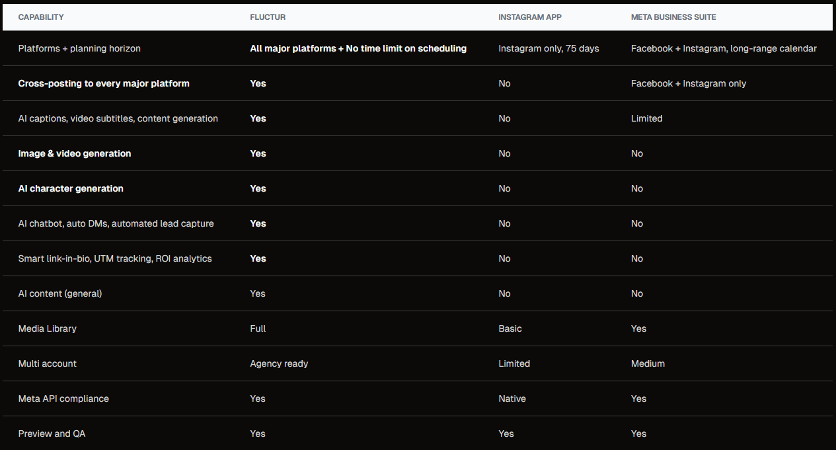Click the 'Image & video generation' row label
836x450 pixels.
coord(75,153)
